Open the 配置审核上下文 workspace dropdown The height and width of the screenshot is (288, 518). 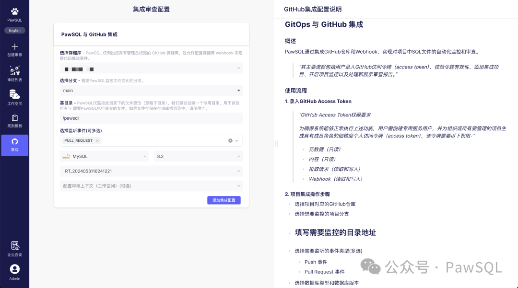point(151,186)
